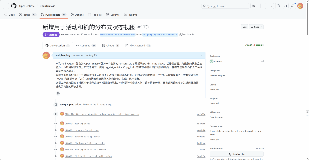Open the notifications inbox icon

(x=293, y=6)
